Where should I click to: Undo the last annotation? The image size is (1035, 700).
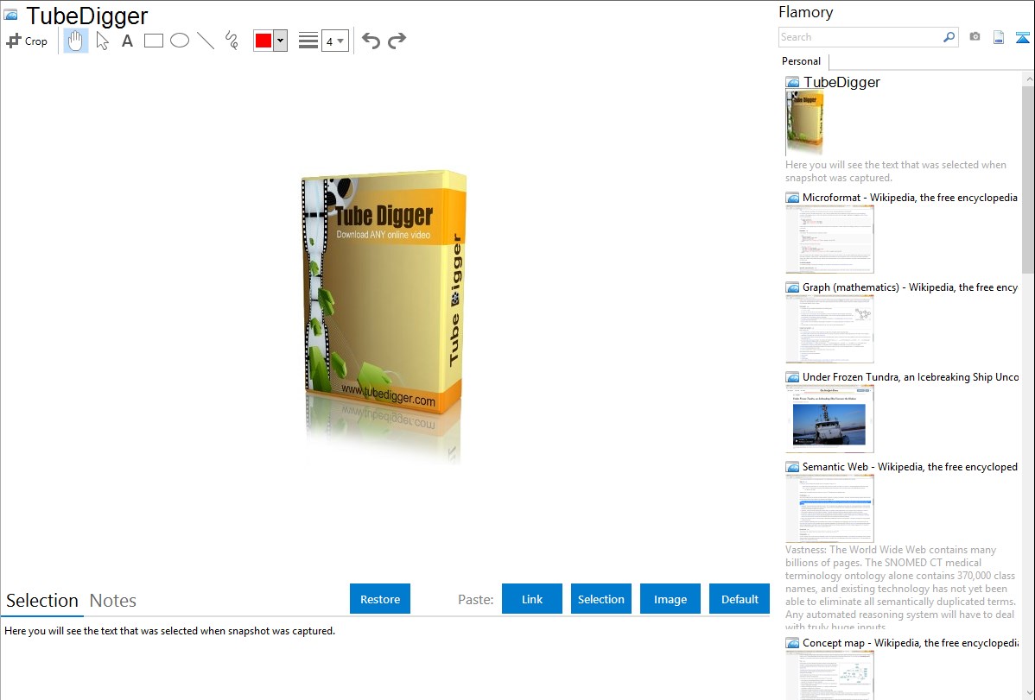pos(371,41)
